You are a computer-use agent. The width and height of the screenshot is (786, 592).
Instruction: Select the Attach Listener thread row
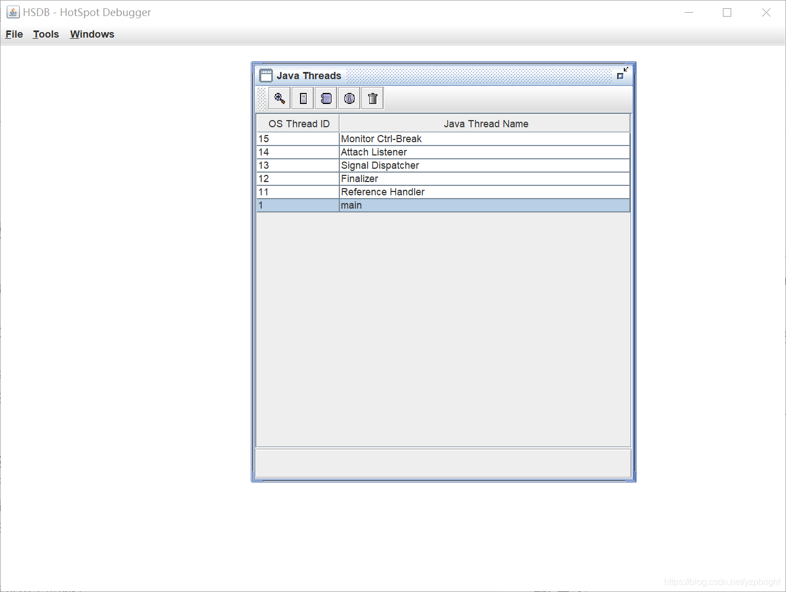(x=443, y=152)
